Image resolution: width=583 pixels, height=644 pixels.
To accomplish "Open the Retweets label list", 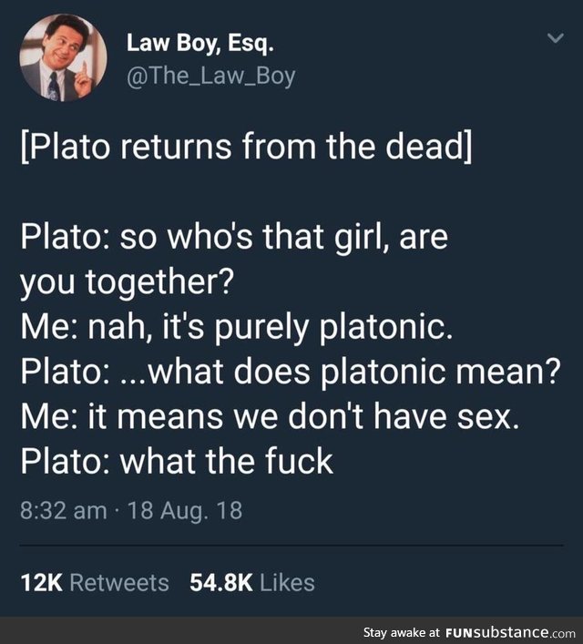I will coord(119,583).
